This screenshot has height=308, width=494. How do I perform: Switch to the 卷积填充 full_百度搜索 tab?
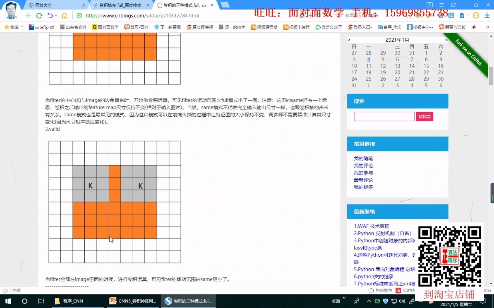(120, 5)
